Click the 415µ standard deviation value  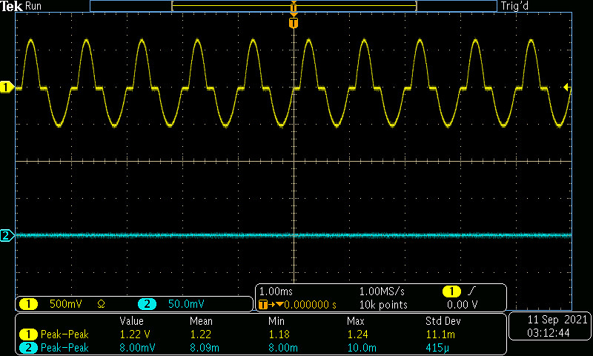point(437,348)
